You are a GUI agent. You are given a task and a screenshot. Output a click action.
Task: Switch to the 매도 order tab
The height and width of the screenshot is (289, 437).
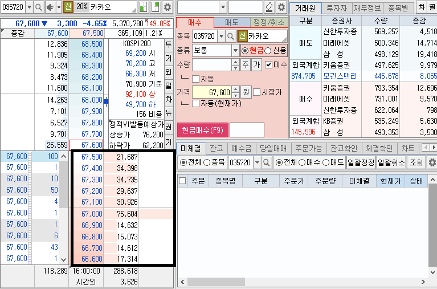tap(232, 22)
